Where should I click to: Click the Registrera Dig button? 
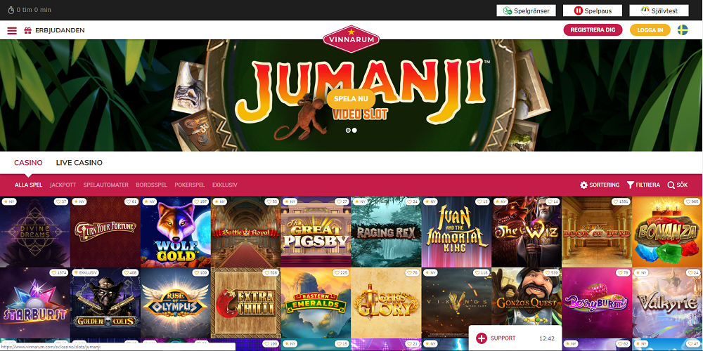pyautogui.click(x=593, y=30)
